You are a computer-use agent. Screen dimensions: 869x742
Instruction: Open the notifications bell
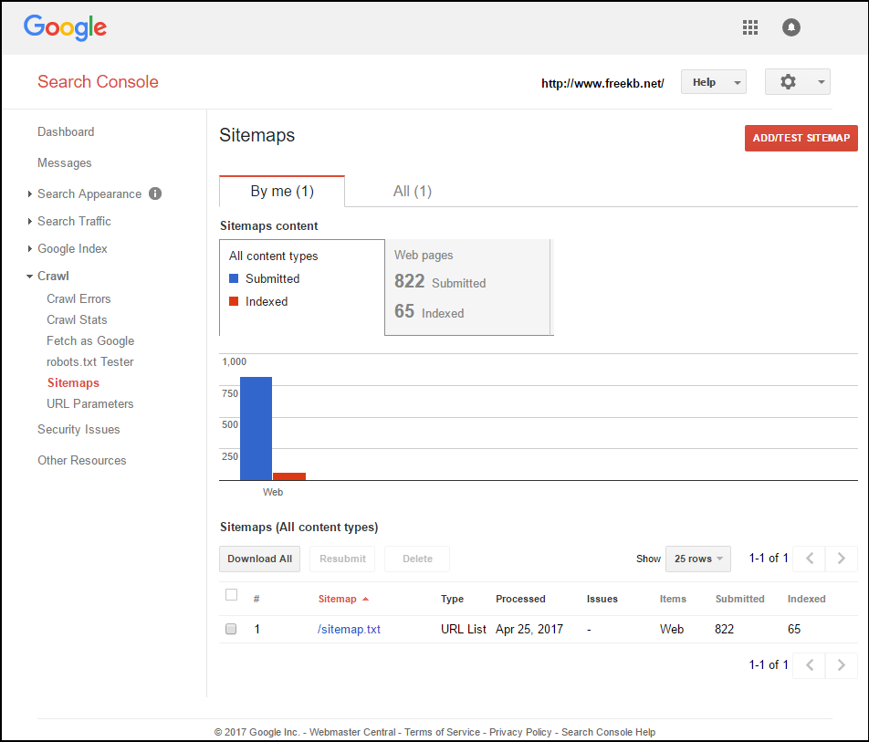(x=790, y=27)
